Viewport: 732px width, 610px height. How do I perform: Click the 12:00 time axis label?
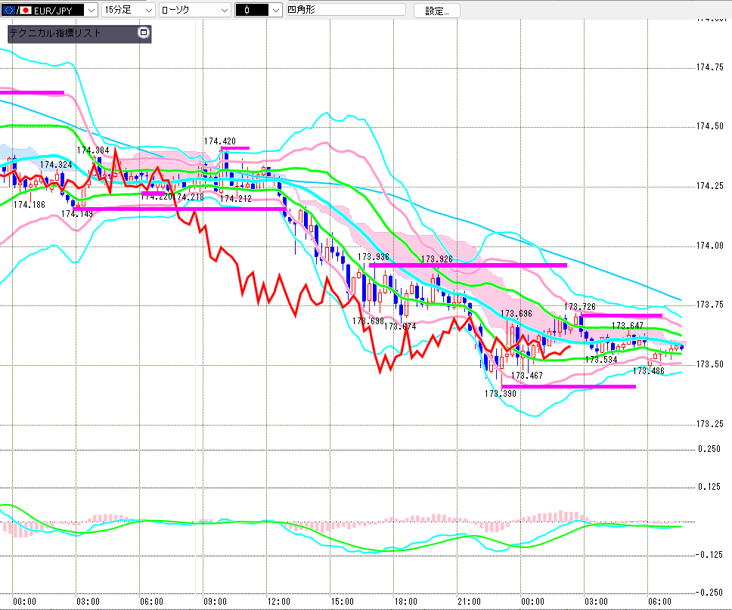pyautogui.click(x=279, y=602)
